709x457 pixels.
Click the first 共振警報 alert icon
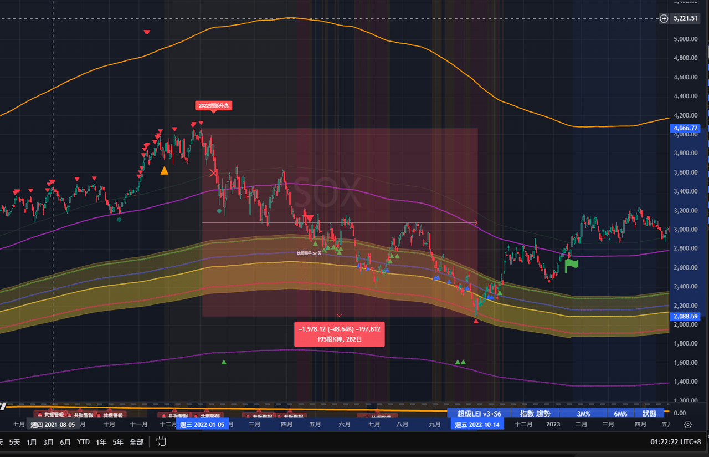click(39, 414)
